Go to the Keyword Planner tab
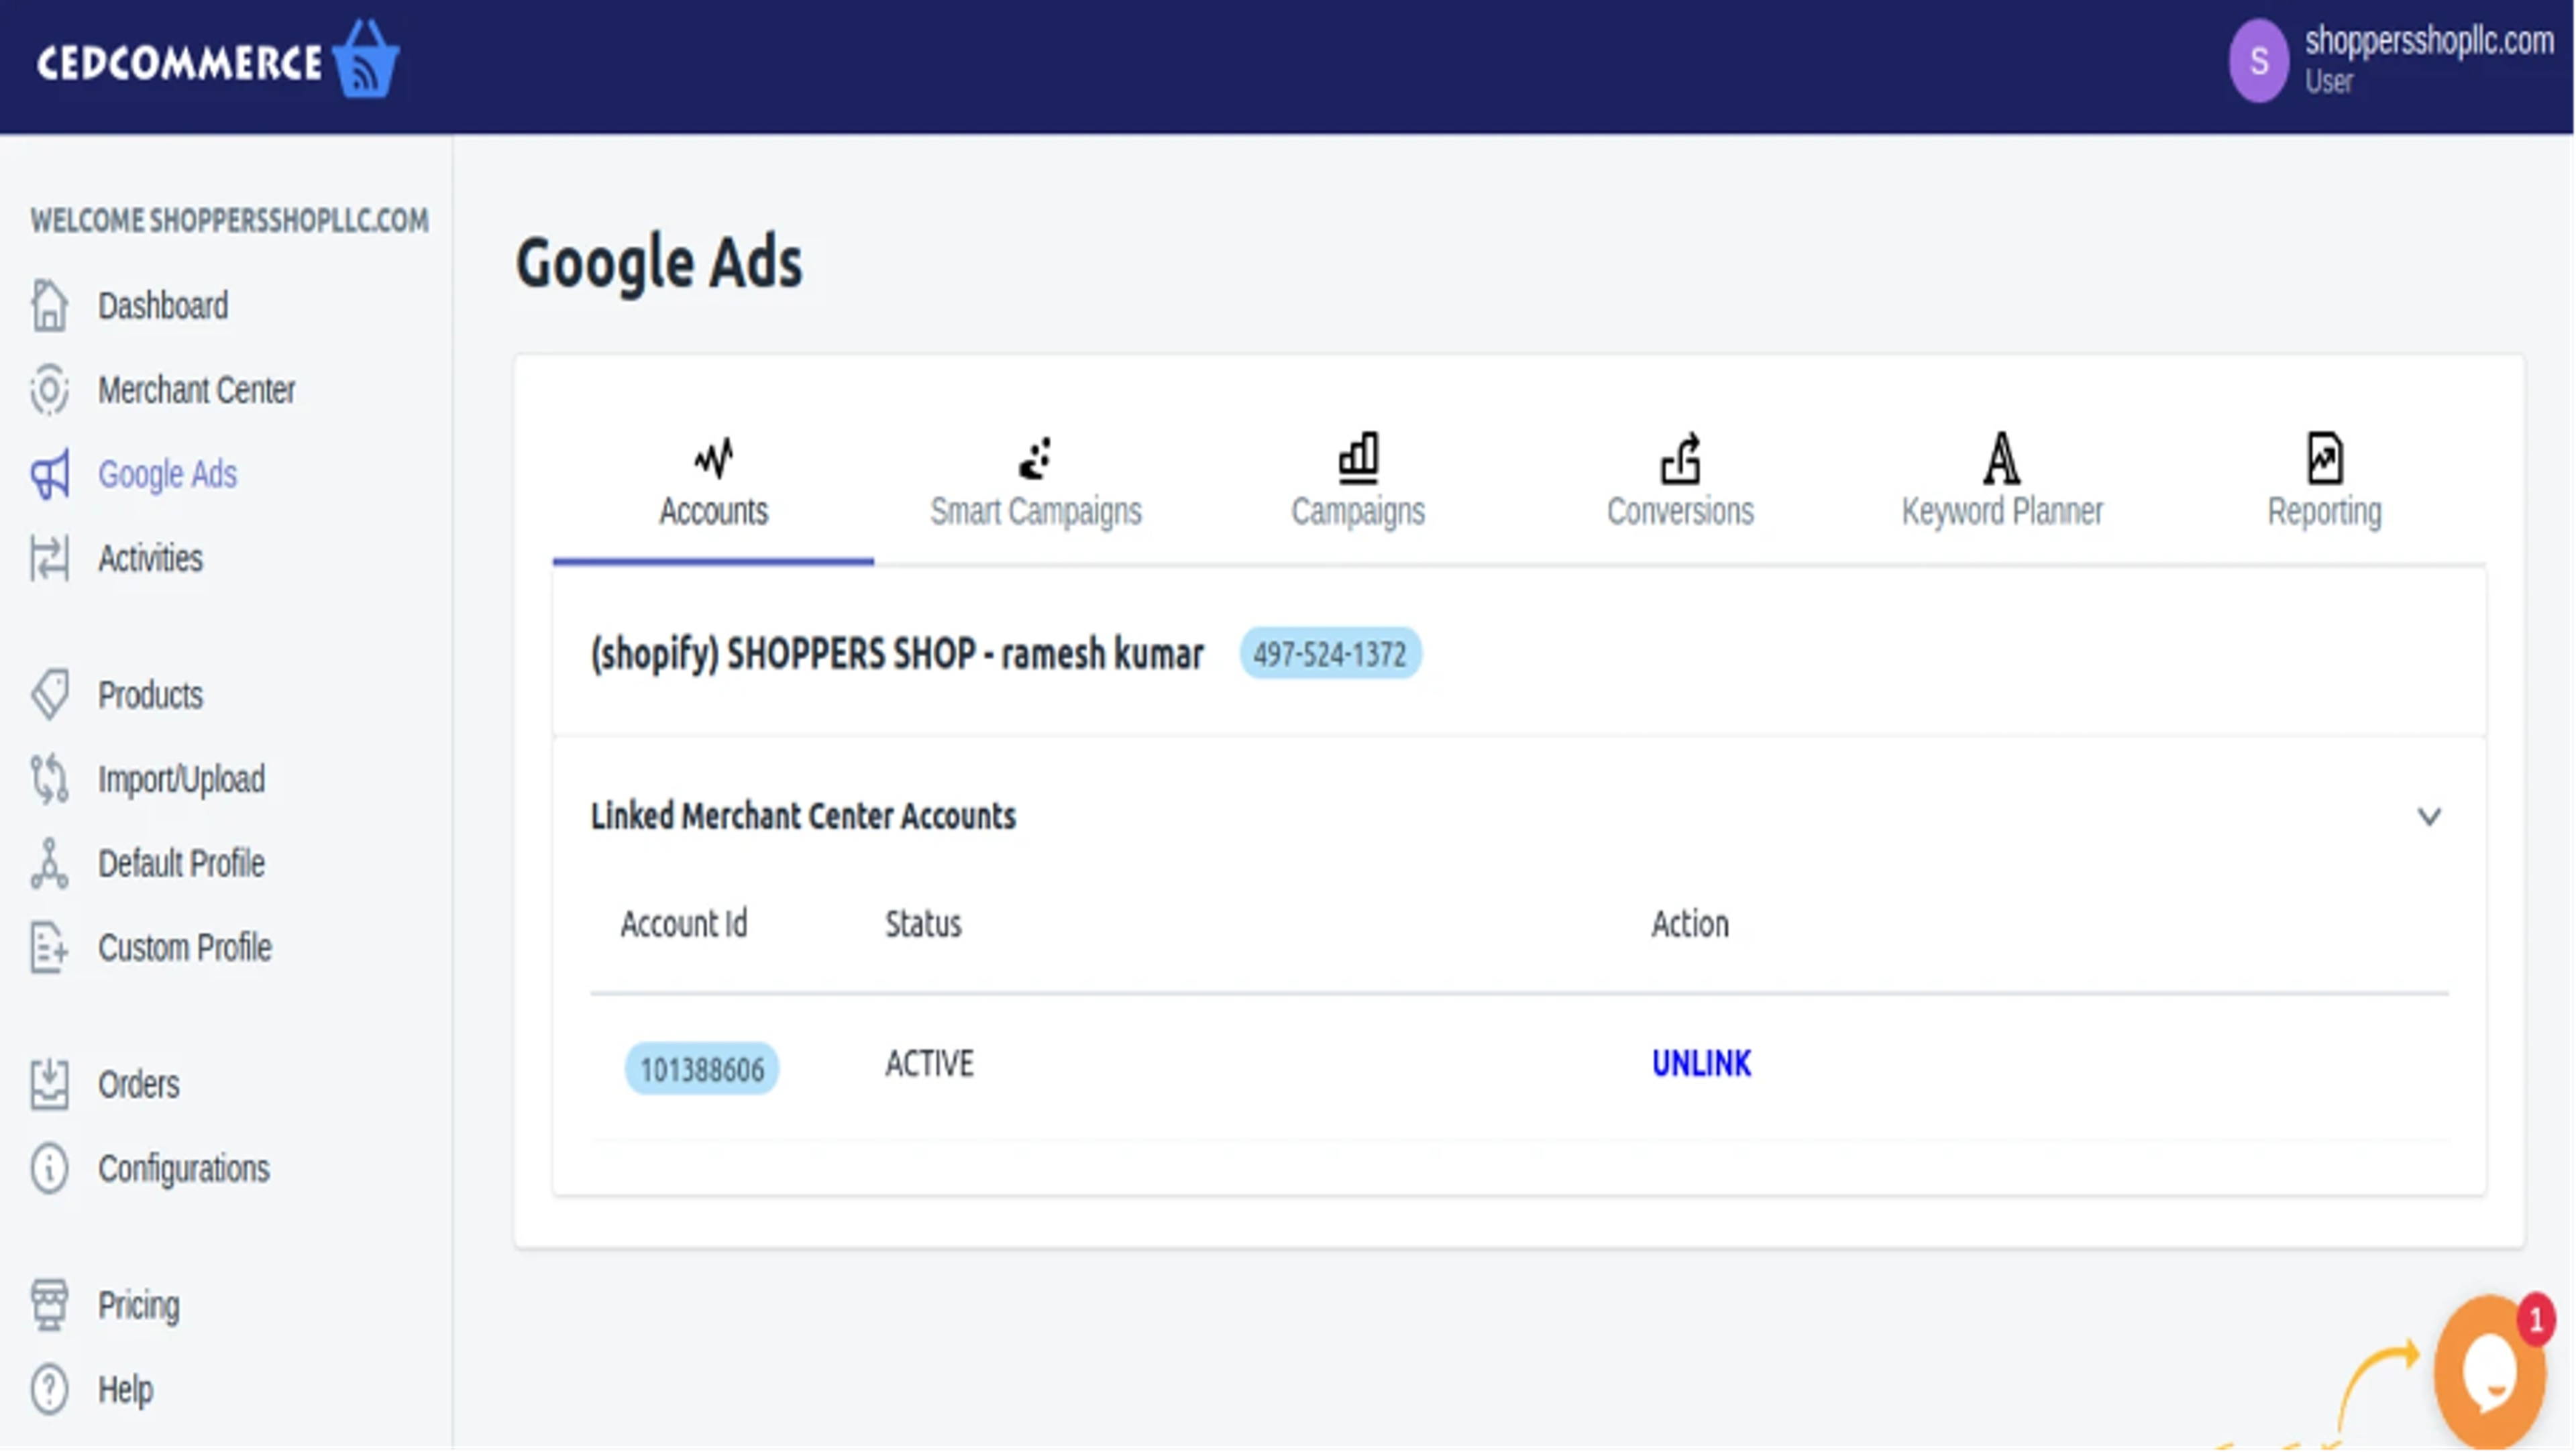The height and width of the screenshot is (1452, 2576). [x=2002, y=483]
